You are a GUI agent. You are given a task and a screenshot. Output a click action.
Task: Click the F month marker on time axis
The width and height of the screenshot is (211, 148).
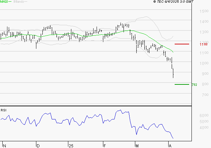point(105,146)
